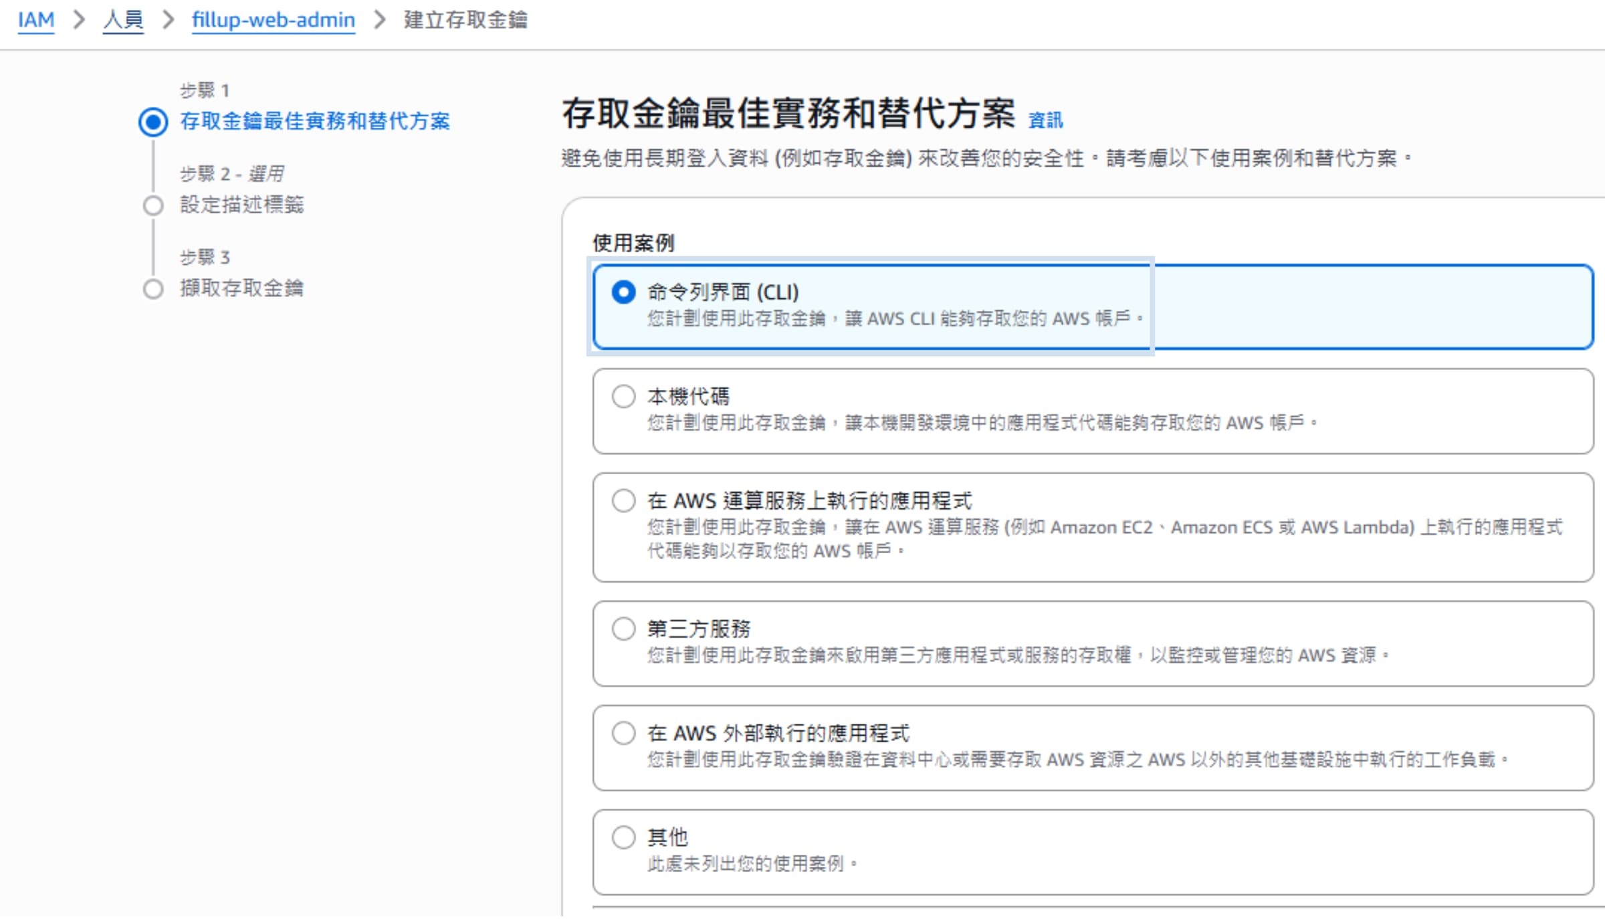Open the fillup-web-admin user page
Image resolution: width=1605 pixels, height=919 pixels.
(273, 19)
